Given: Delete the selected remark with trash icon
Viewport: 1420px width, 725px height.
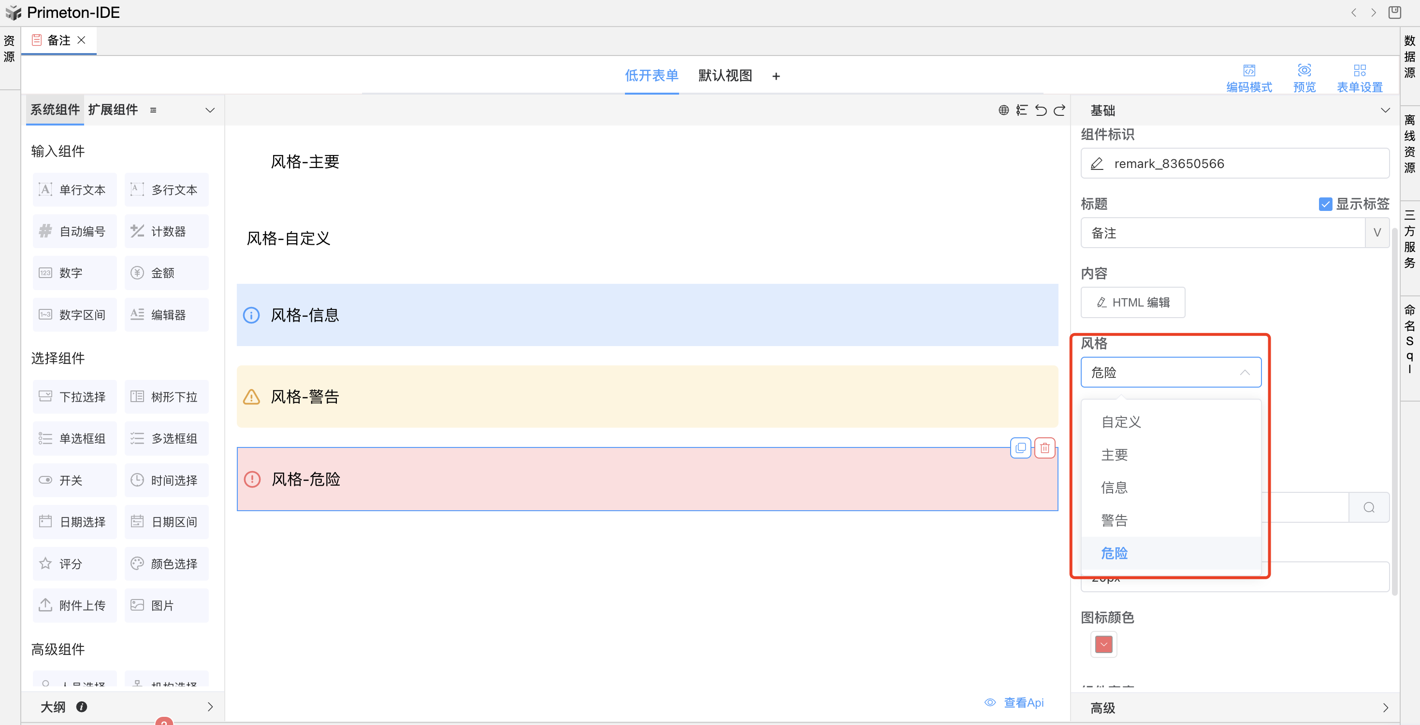Looking at the screenshot, I should tap(1044, 447).
